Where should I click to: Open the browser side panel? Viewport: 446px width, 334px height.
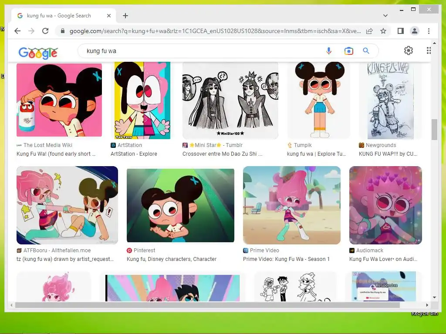point(401,31)
